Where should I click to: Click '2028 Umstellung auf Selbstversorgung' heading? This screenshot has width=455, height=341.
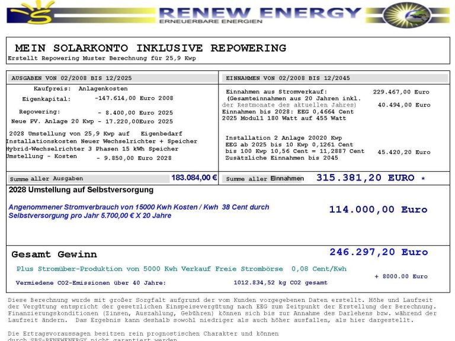[x=81, y=190]
